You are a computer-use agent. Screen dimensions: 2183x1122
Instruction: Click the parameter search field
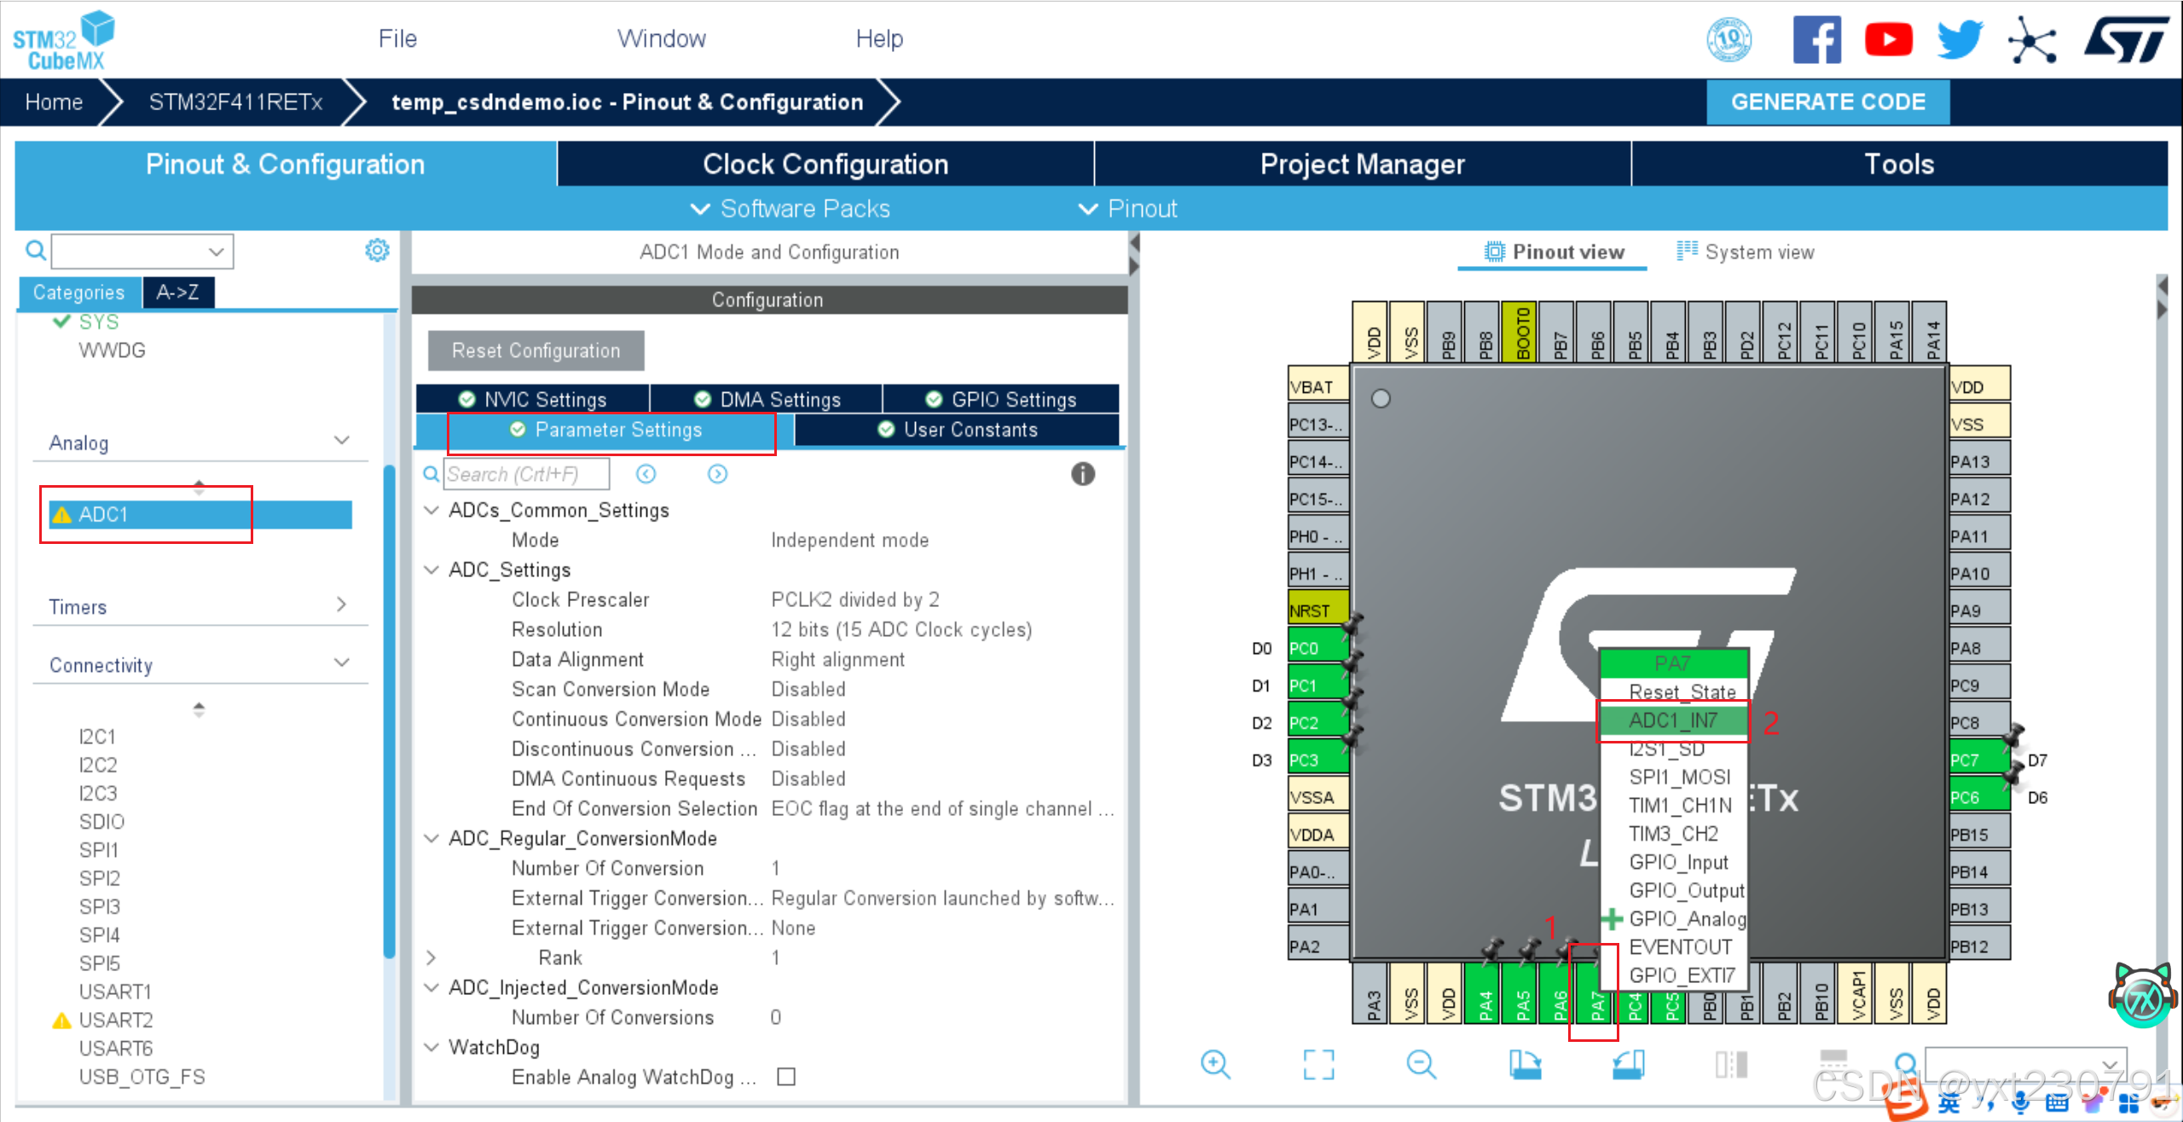coord(526,474)
